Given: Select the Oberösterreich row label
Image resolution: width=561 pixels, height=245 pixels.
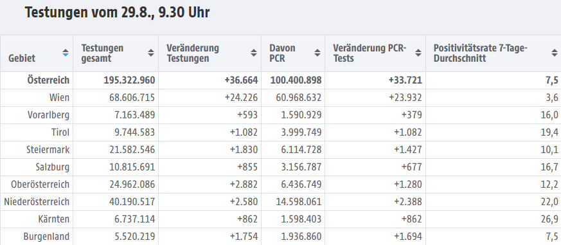Looking at the screenshot, I should [x=40, y=185].
